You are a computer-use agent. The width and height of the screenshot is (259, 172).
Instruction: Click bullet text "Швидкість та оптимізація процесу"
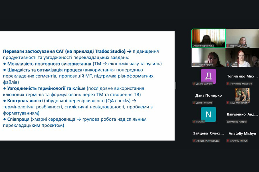(45, 70)
